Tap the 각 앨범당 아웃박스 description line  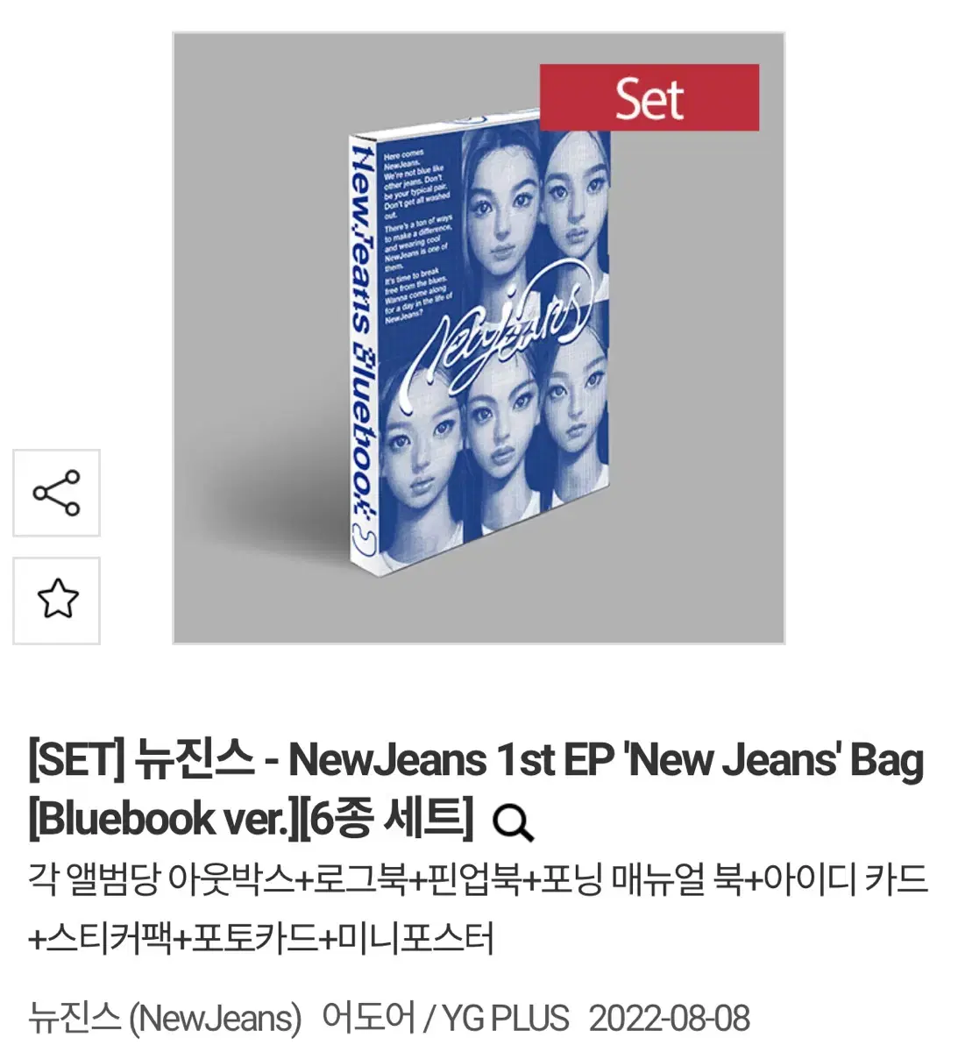click(x=478, y=878)
